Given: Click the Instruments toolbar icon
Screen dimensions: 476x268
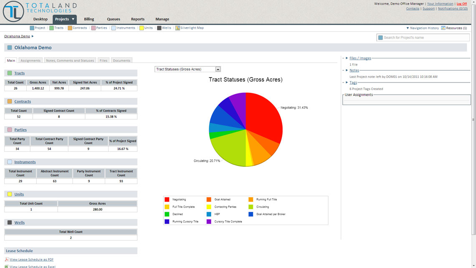Looking at the screenshot, I should [114, 28].
